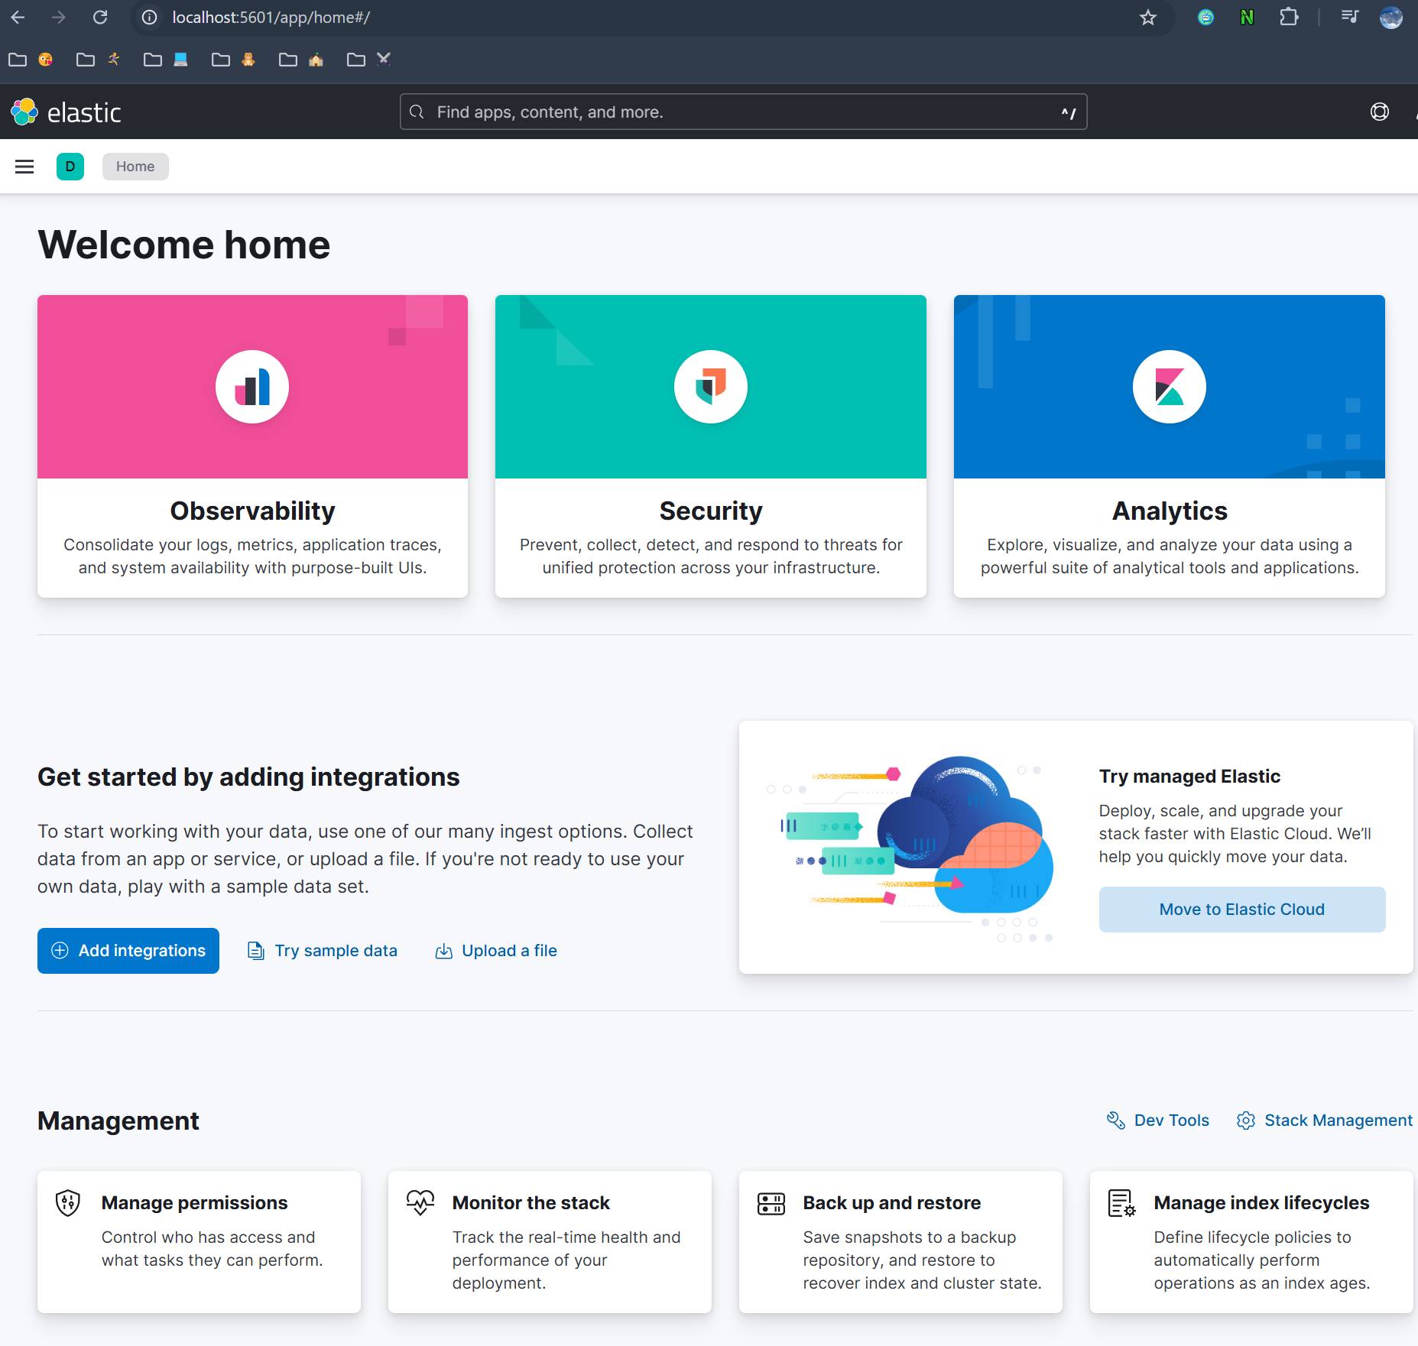Click the Elastic Cloud illustration
The width and height of the screenshot is (1418, 1346).
911,848
